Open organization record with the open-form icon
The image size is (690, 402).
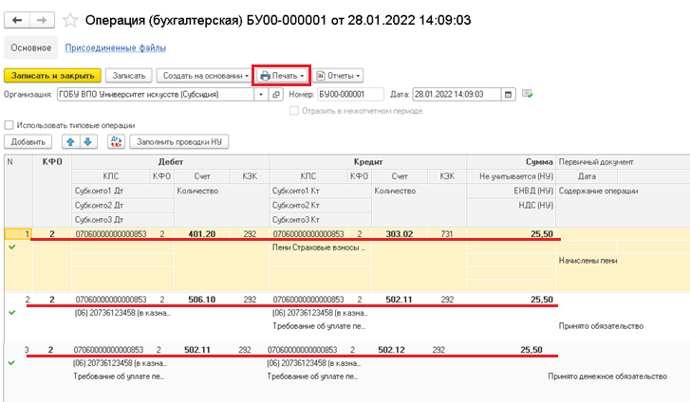pyautogui.click(x=276, y=95)
